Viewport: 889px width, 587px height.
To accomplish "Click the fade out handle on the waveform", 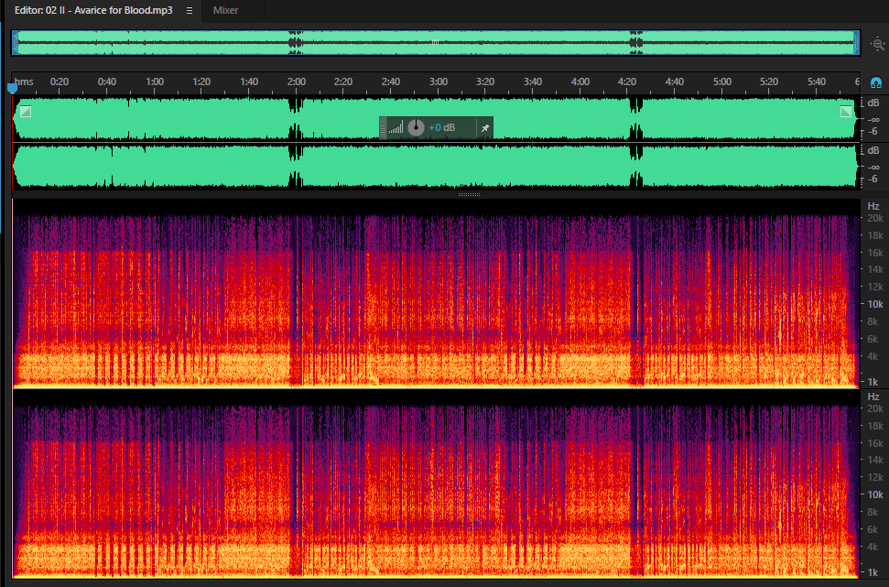I will click(846, 111).
